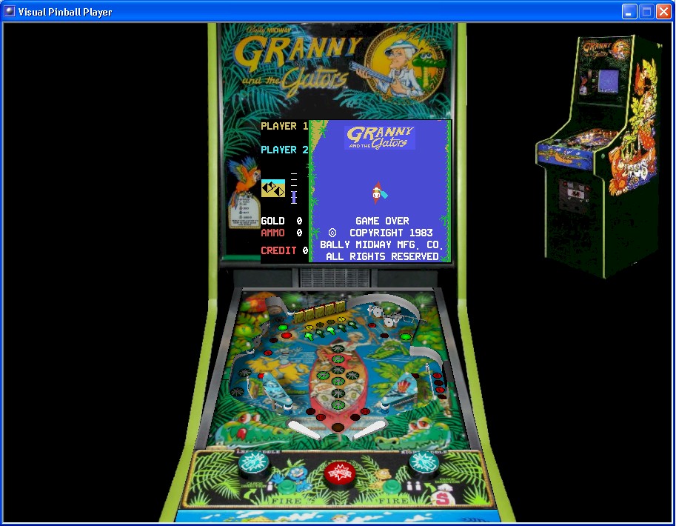Tap the right green Fire button
This screenshot has width=676, height=526.
(391, 486)
